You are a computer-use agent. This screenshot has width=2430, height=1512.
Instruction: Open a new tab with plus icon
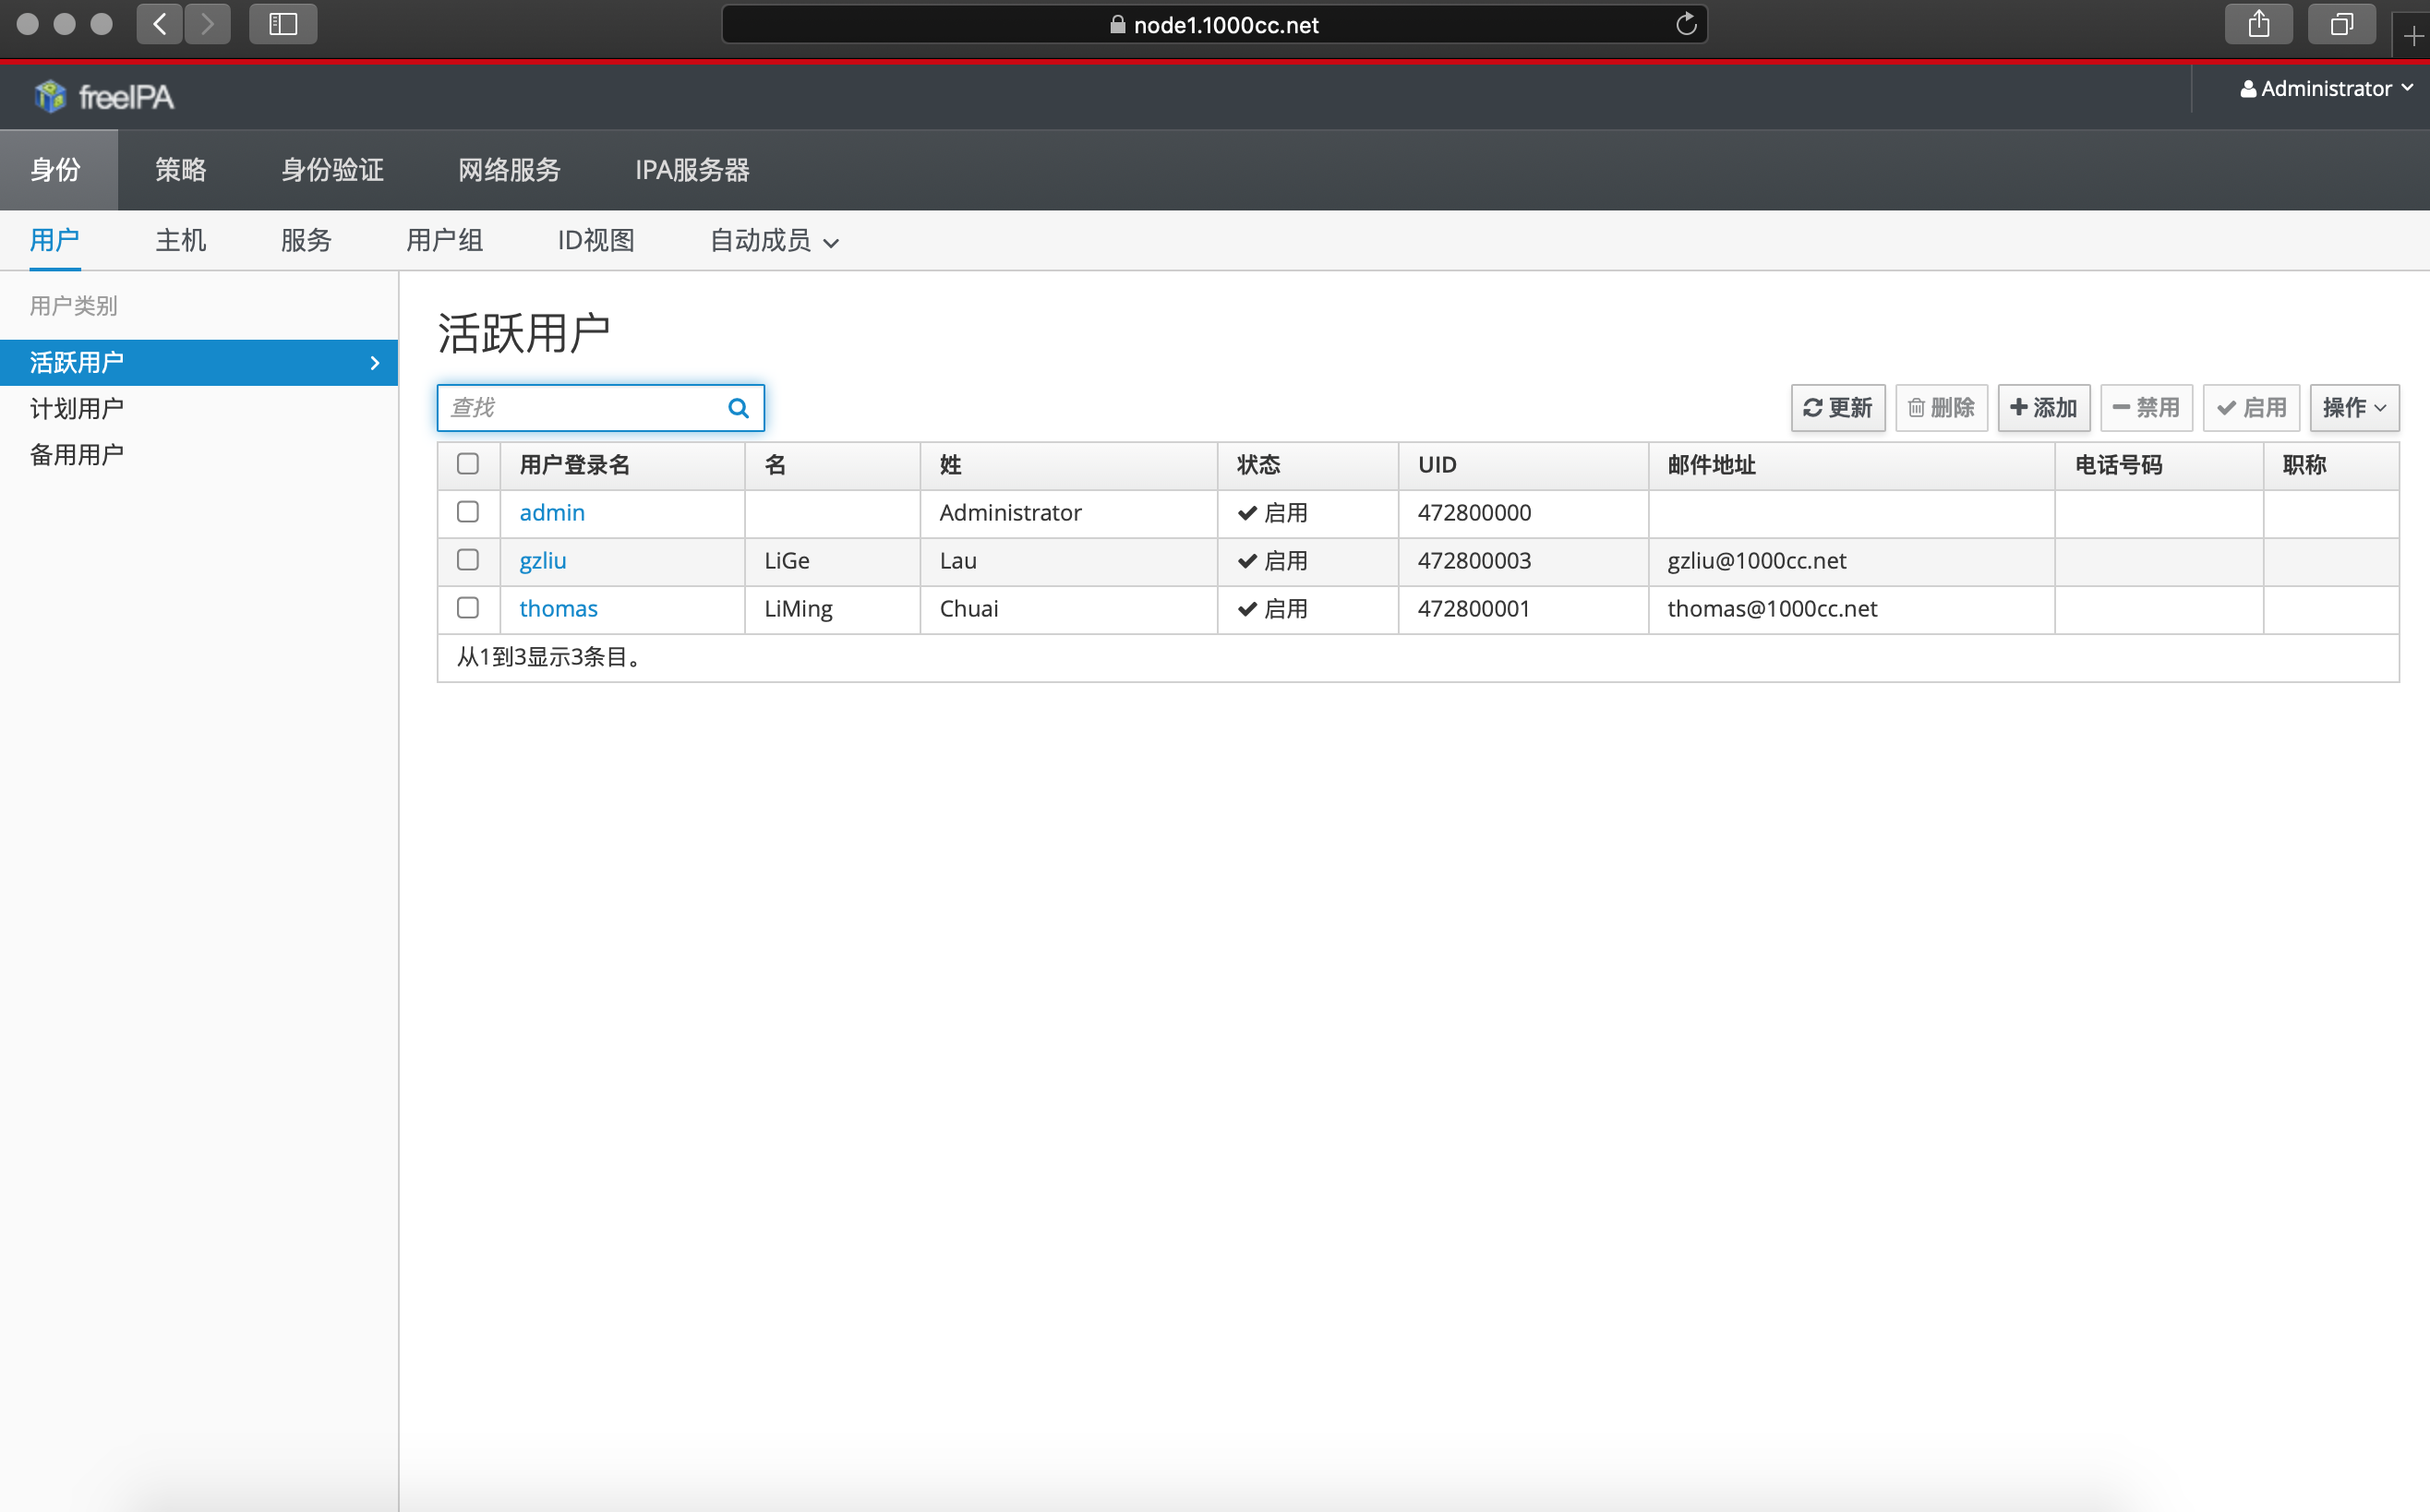click(x=2412, y=37)
